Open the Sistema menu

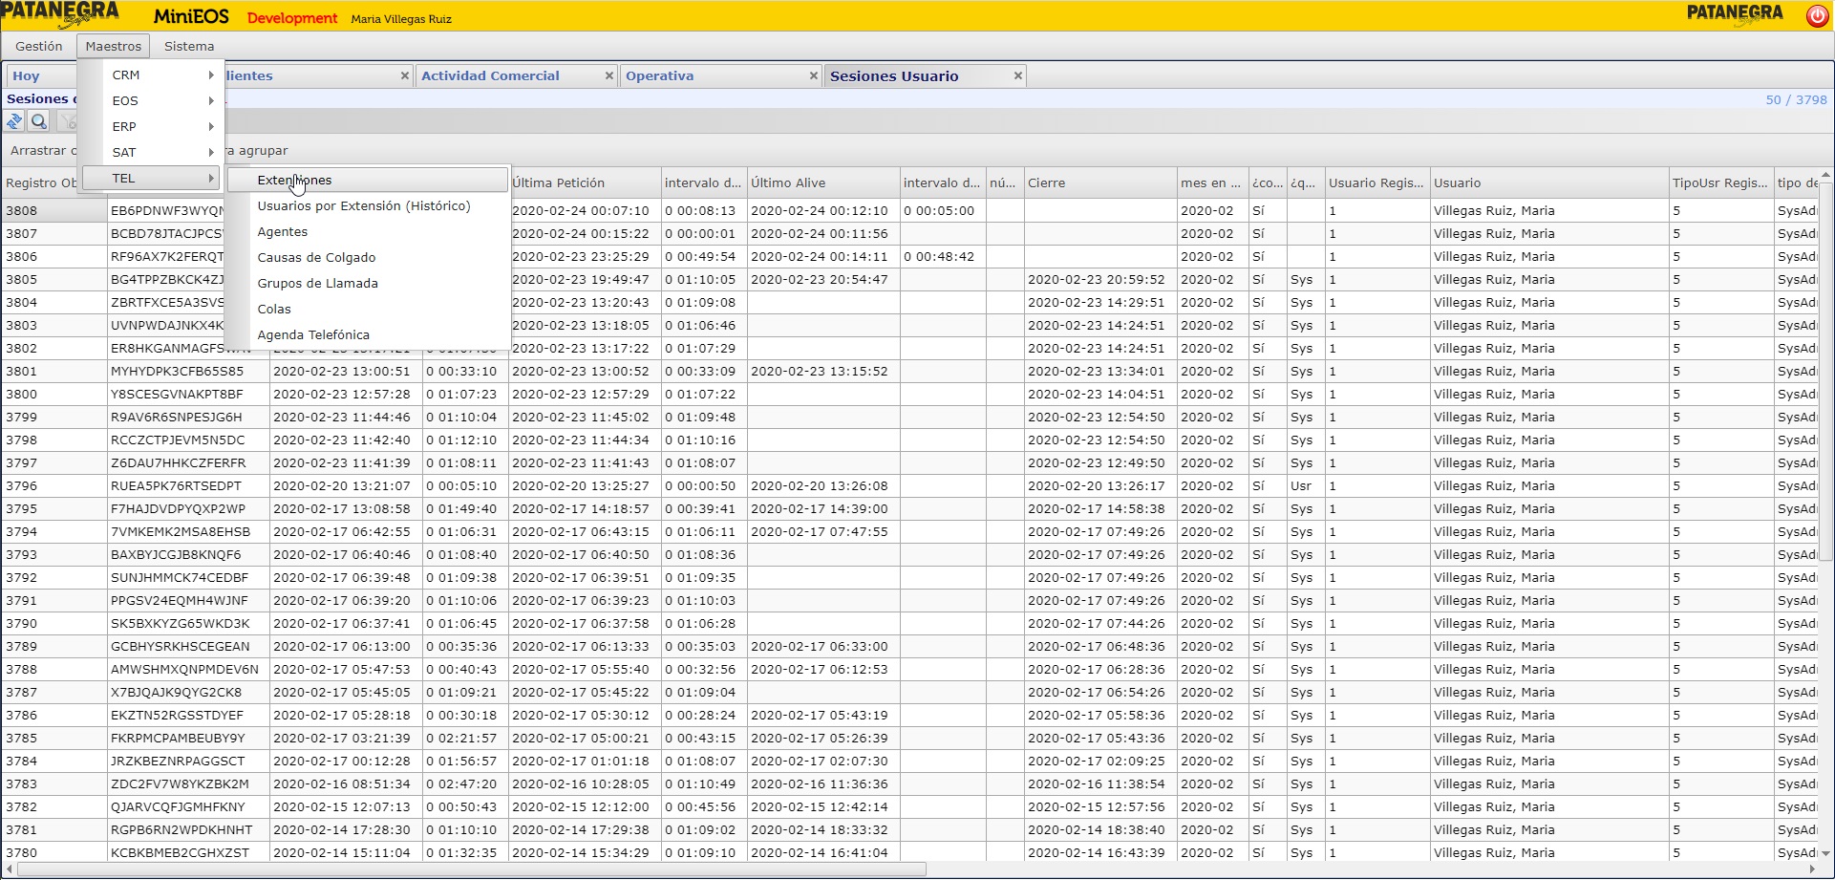pyautogui.click(x=189, y=46)
